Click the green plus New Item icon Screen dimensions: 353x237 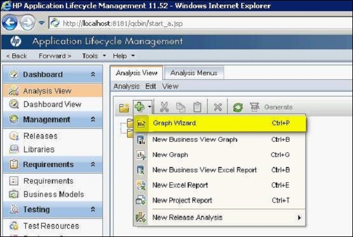(x=139, y=107)
